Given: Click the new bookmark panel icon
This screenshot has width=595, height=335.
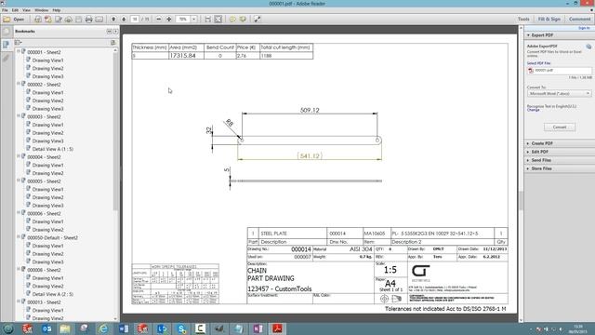Looking at the screenshot, I should 113,43.
